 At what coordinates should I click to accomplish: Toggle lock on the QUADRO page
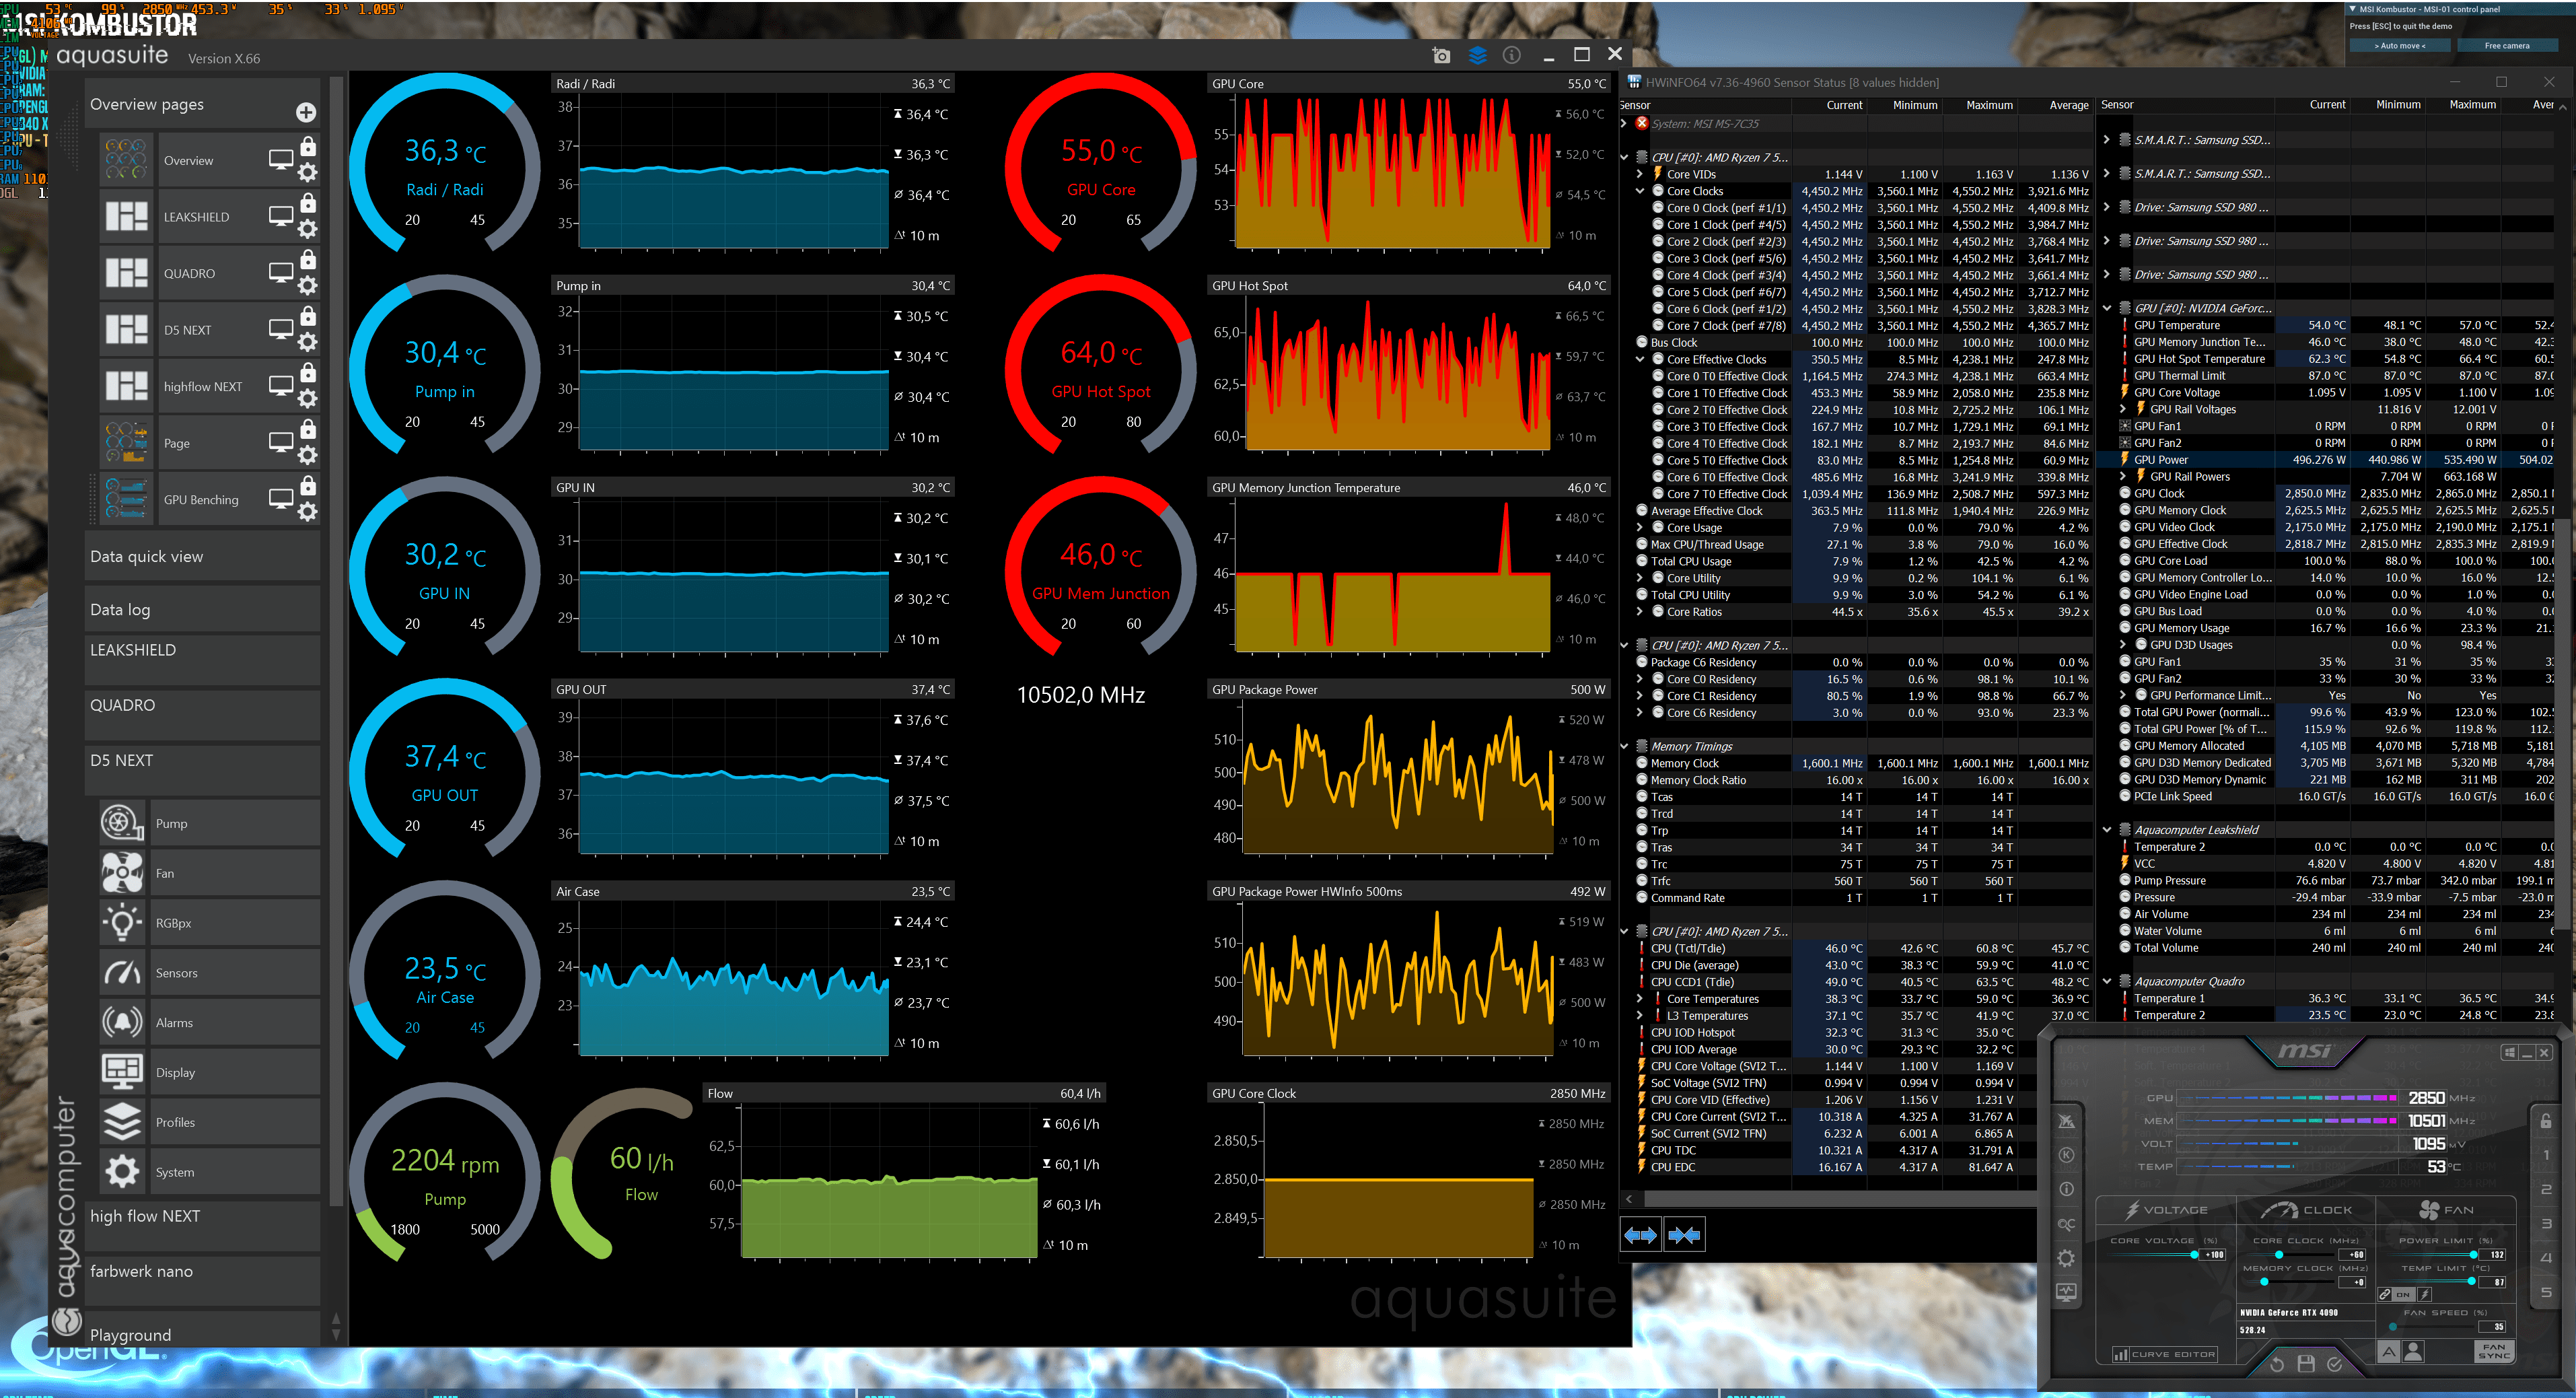pos(308,259)
